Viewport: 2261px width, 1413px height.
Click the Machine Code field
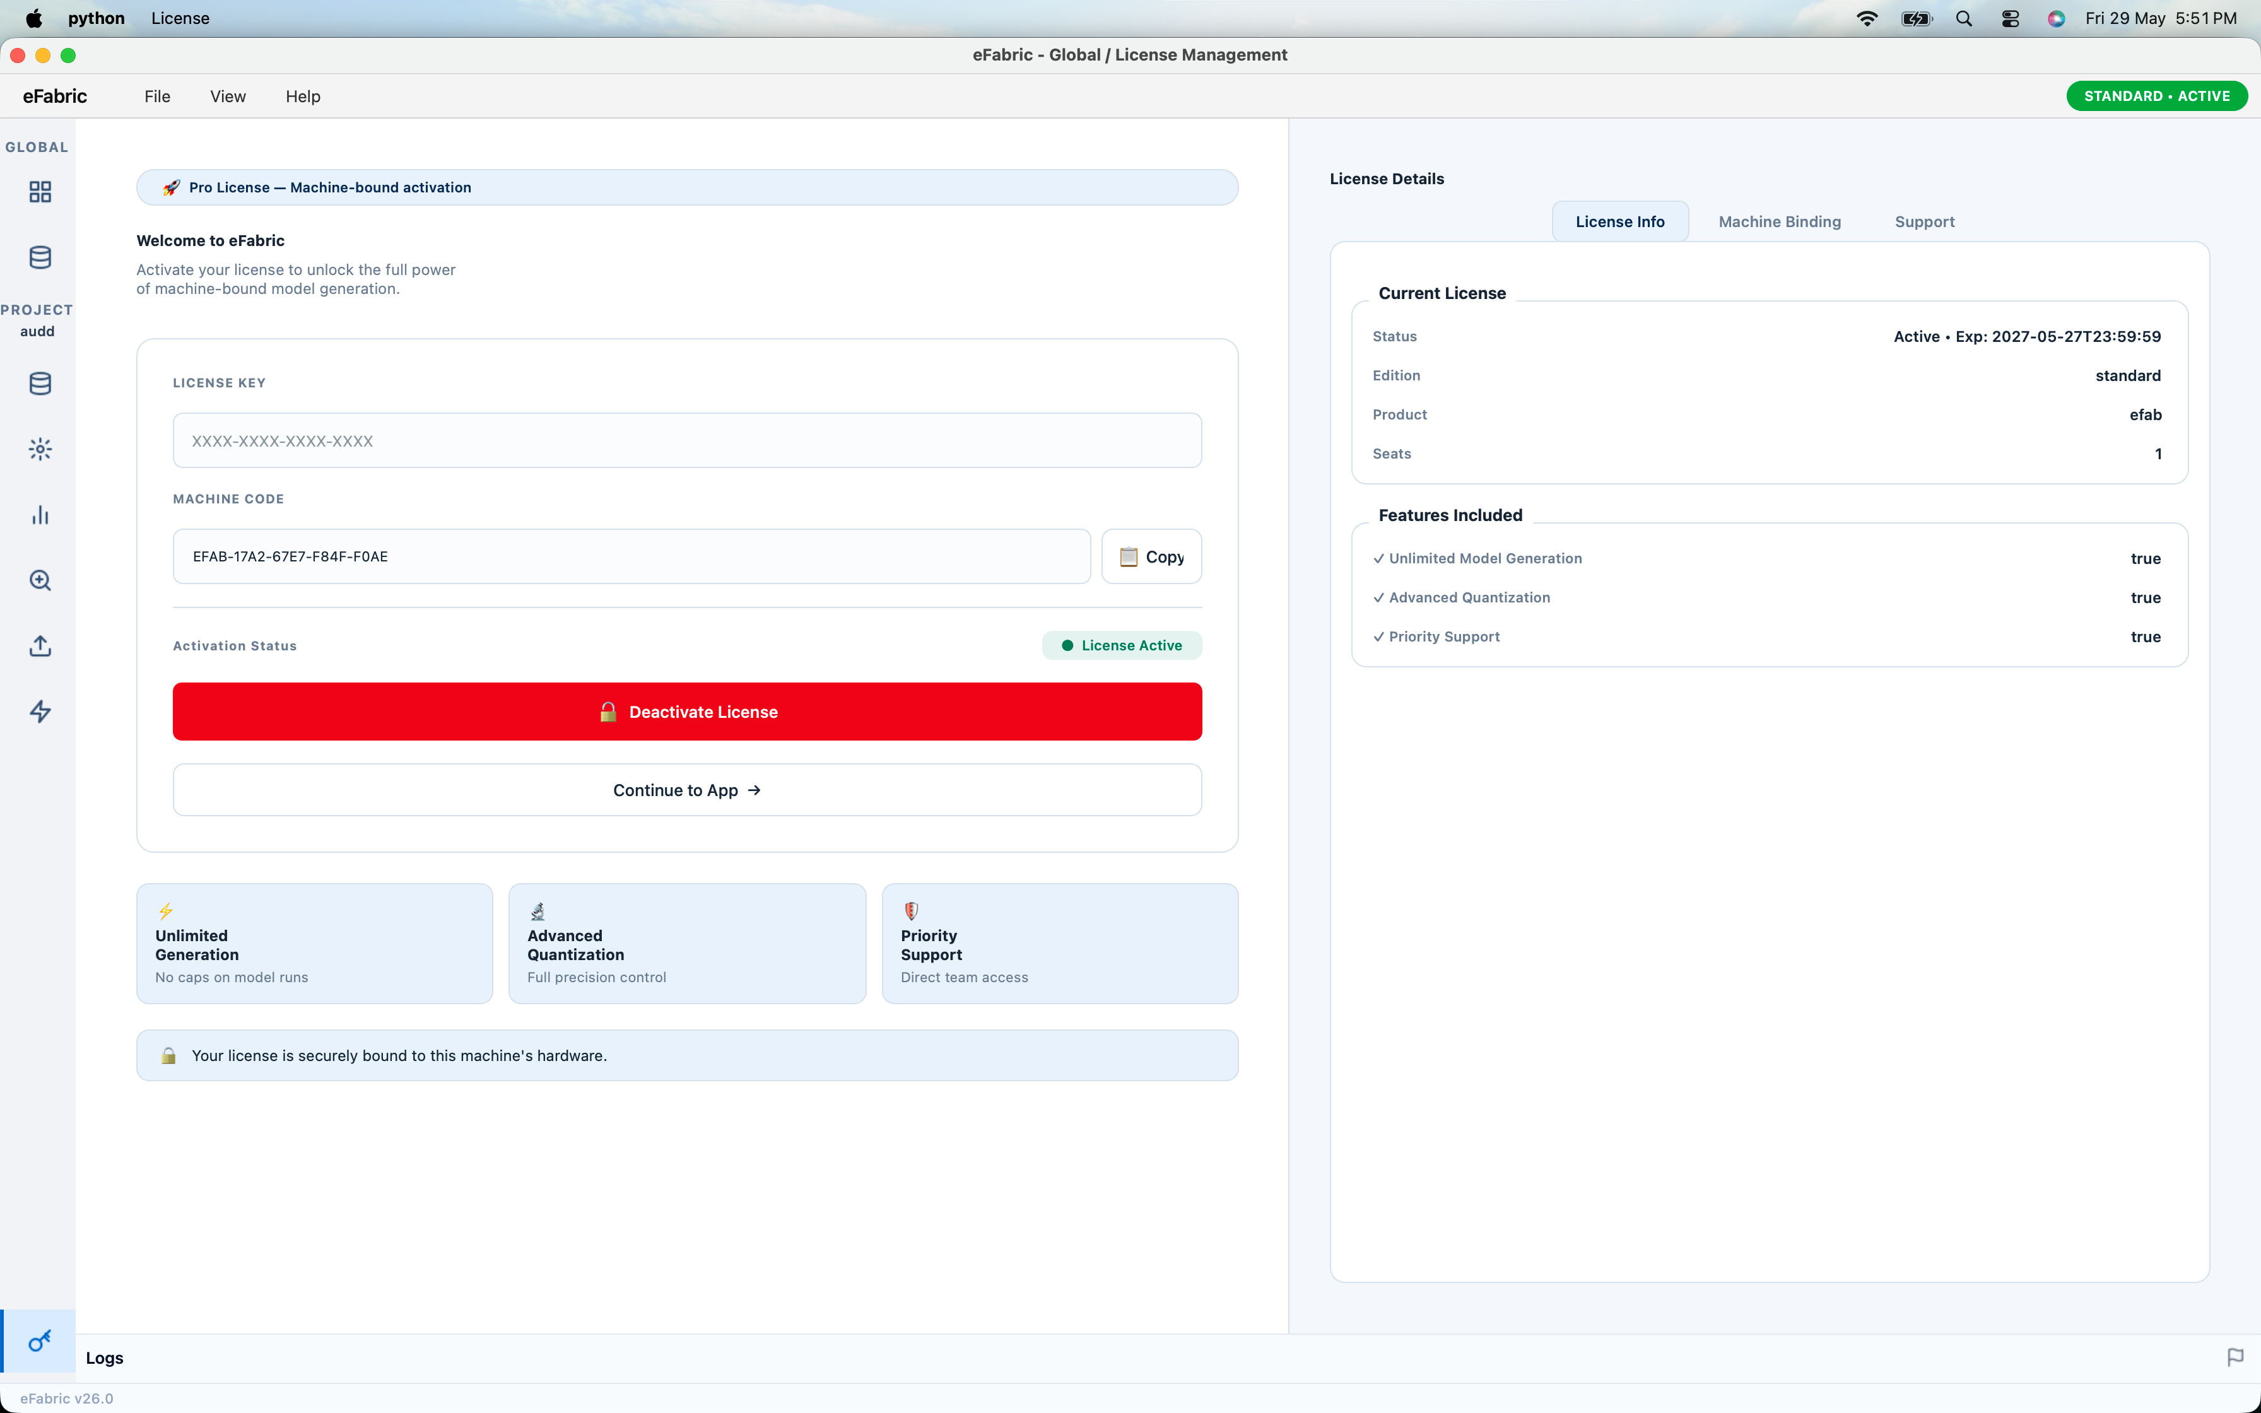[631, 557]
